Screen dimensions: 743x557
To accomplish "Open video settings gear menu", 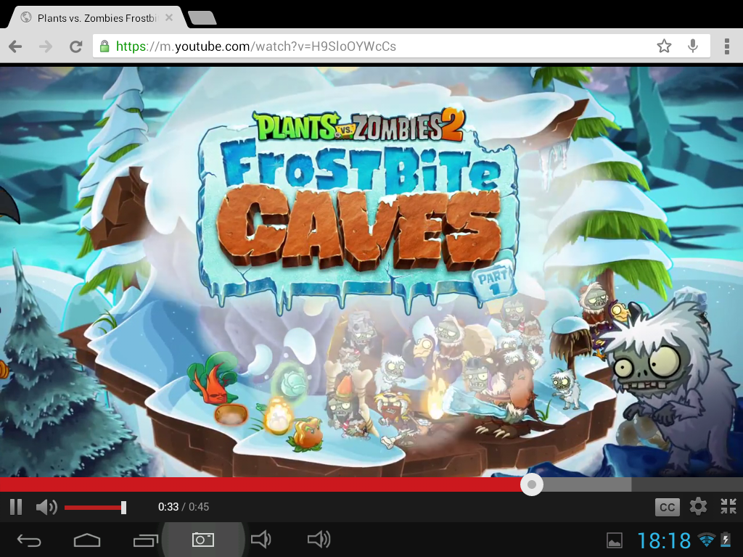I will point(698,506).
